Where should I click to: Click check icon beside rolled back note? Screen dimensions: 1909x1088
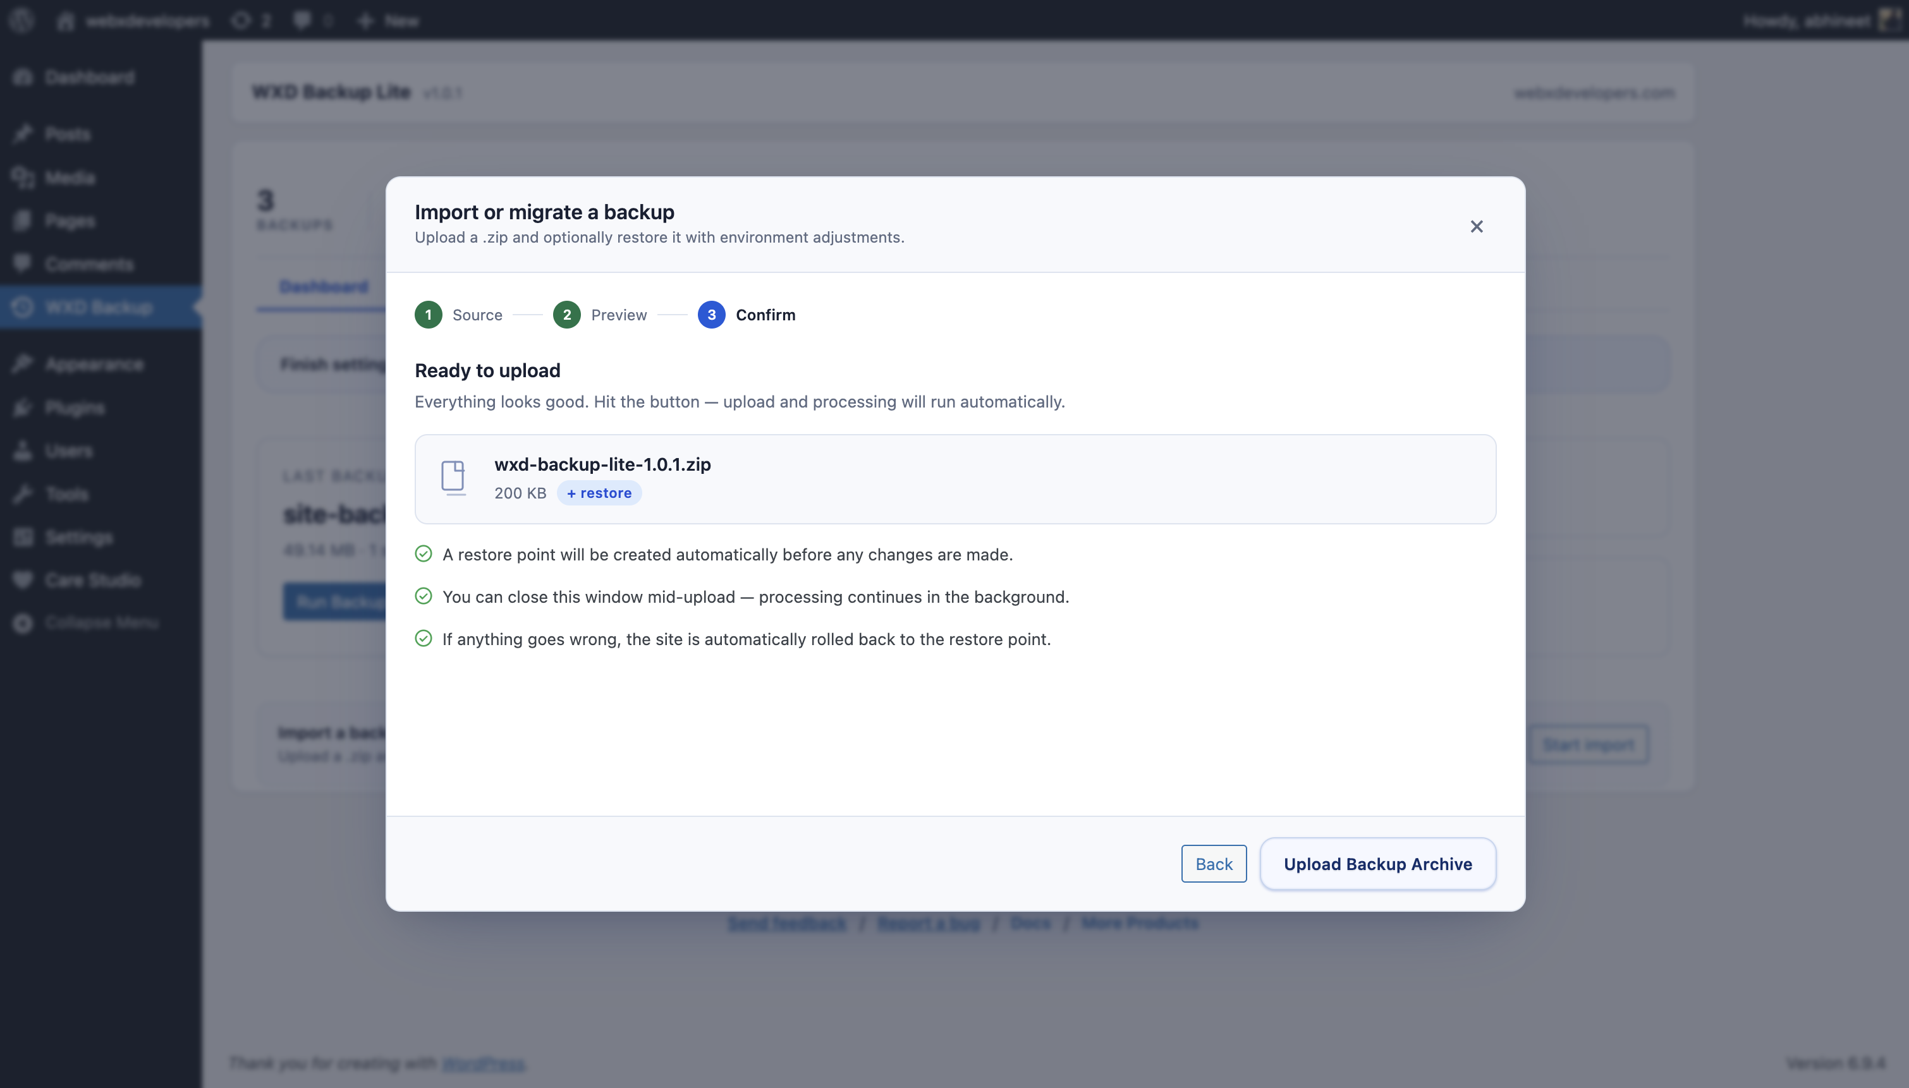tap(423, 639)
